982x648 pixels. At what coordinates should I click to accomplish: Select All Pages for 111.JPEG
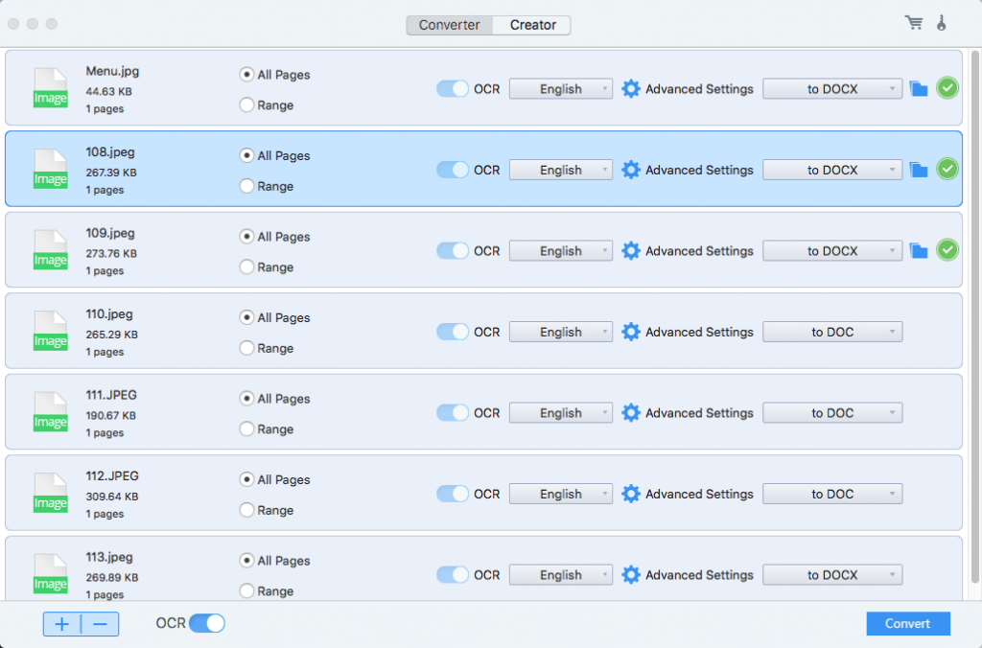pyautogui.click(x=246, y=399)
